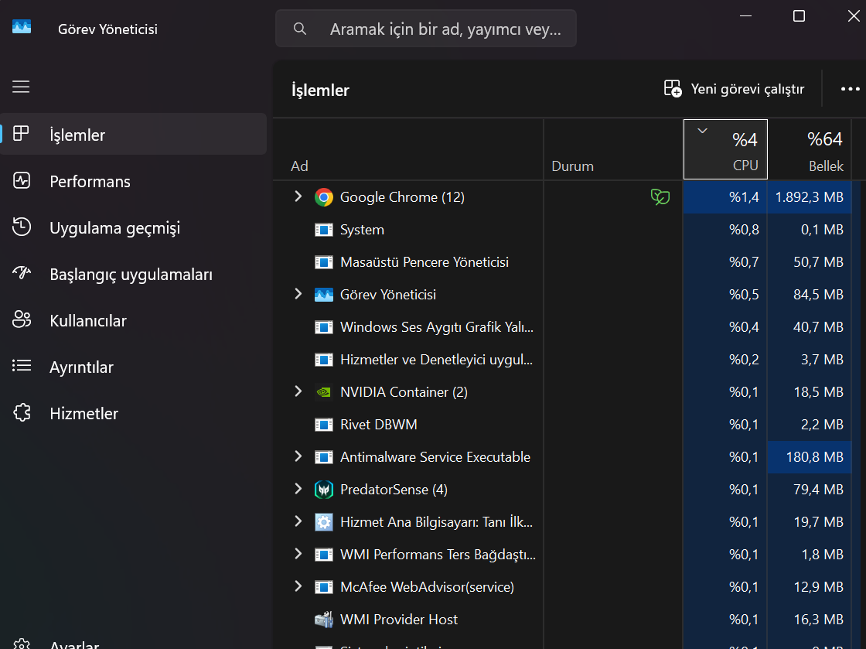
Task: Open Uygulama geçmişi page
Action: (133, 227)
